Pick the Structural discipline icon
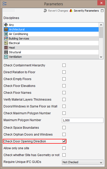 [x=6, y=52]
